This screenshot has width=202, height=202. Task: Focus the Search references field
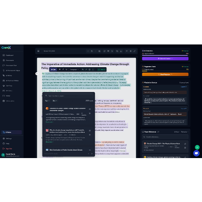165,137
